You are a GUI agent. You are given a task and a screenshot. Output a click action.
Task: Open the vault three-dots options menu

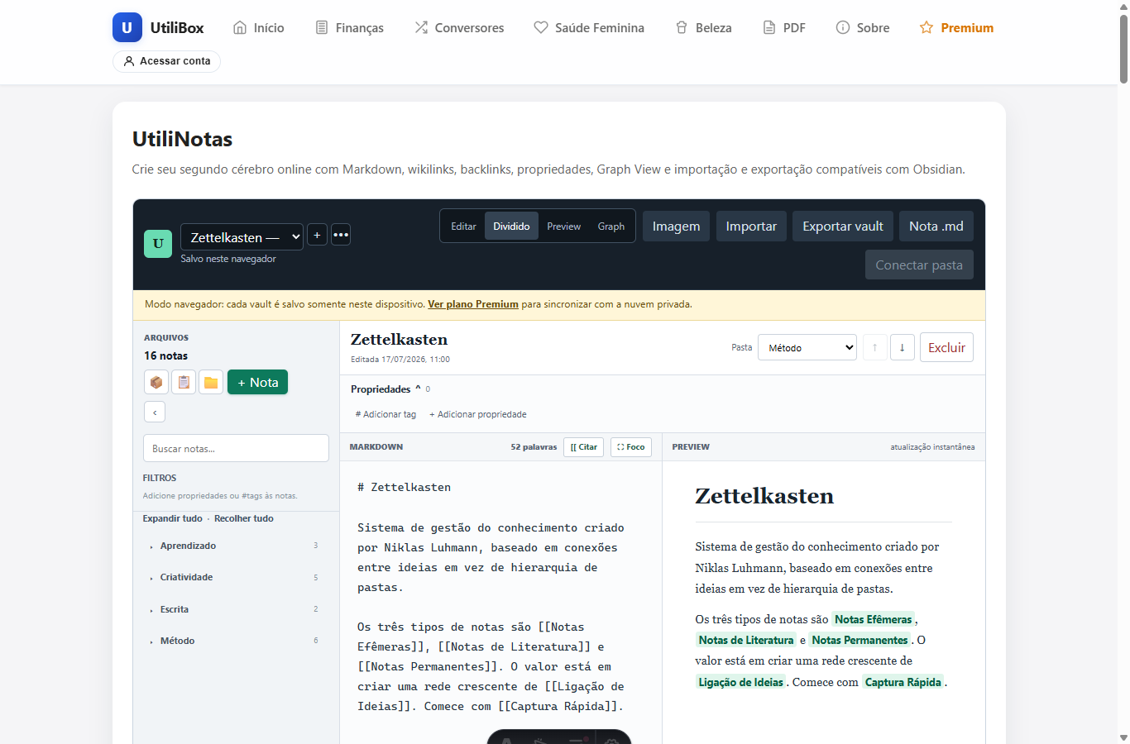pyautogui.click(x=341, y=235)
